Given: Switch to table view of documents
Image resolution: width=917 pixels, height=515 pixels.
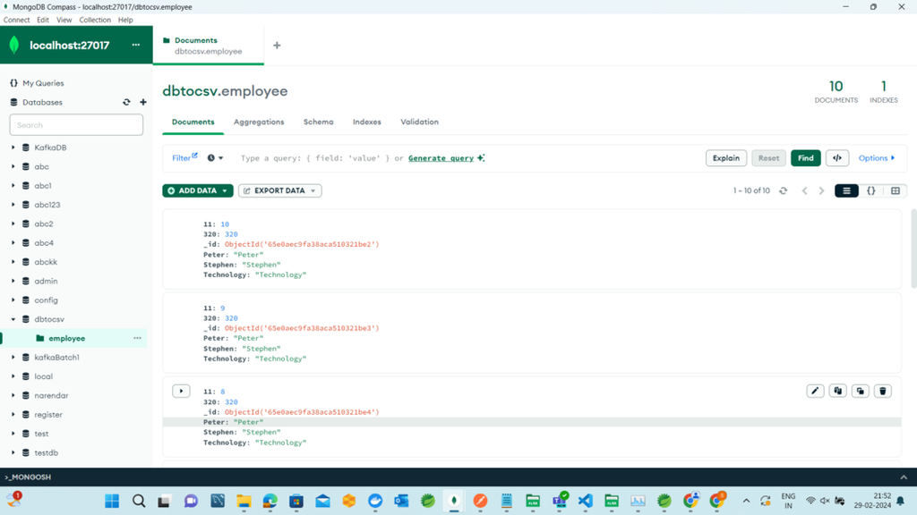Looking at the screenshot, I should [896, 191].
